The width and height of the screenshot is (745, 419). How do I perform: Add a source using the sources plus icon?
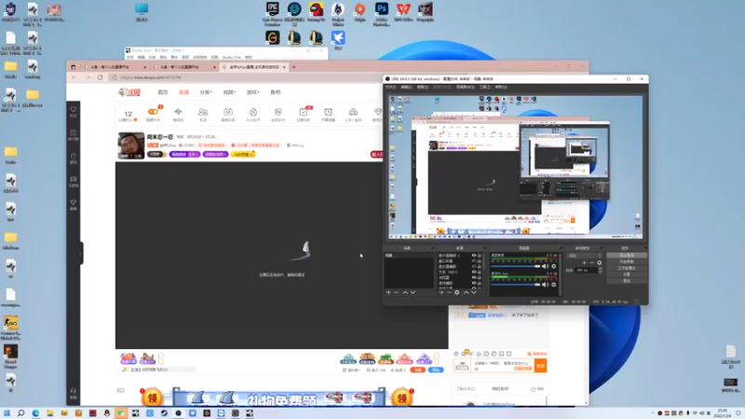441,292
